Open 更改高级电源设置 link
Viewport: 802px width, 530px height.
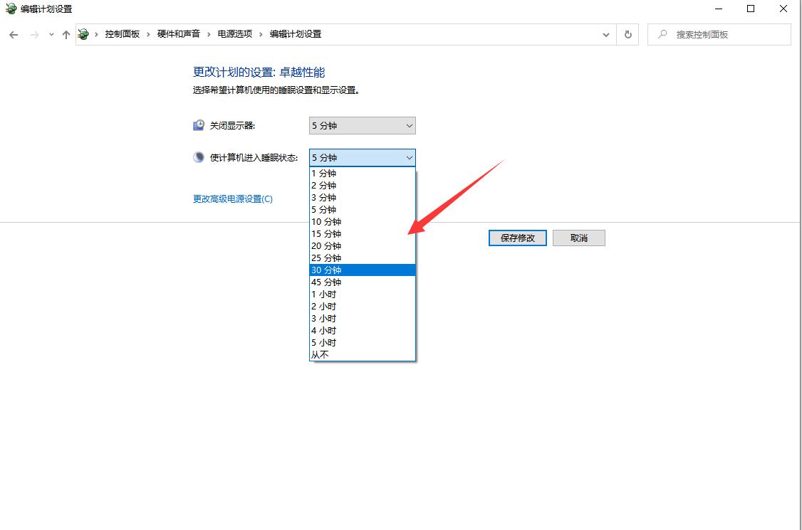(x=233, y=198)
